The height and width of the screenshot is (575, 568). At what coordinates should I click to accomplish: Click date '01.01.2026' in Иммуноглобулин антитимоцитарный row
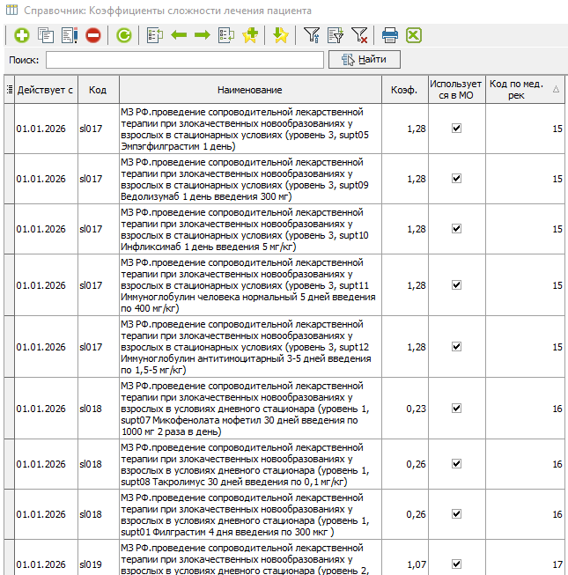pos(41,347)
